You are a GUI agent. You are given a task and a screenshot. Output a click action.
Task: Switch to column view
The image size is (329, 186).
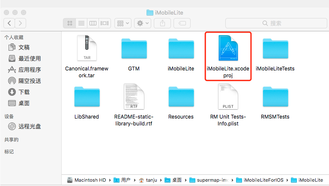click(93, 23)
